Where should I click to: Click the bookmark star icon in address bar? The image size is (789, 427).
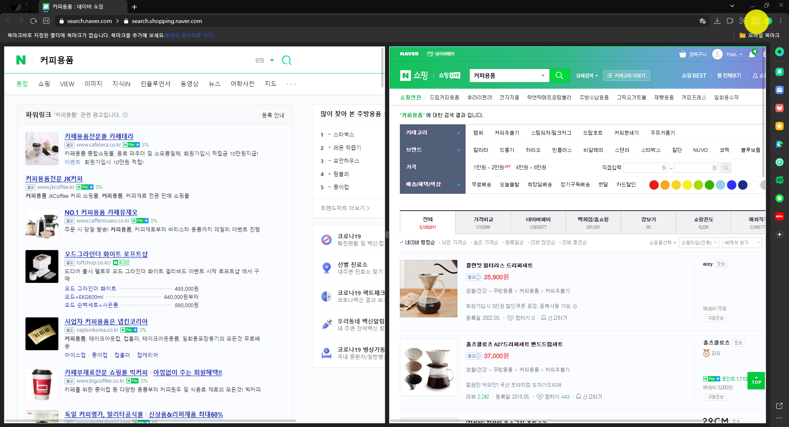(x=702, y=21)
